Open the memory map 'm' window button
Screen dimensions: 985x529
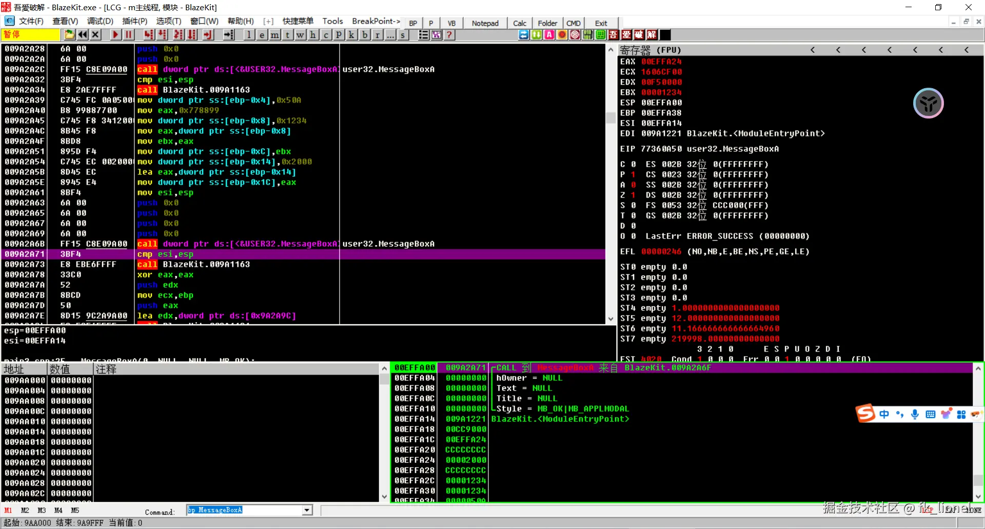point(275,35)
